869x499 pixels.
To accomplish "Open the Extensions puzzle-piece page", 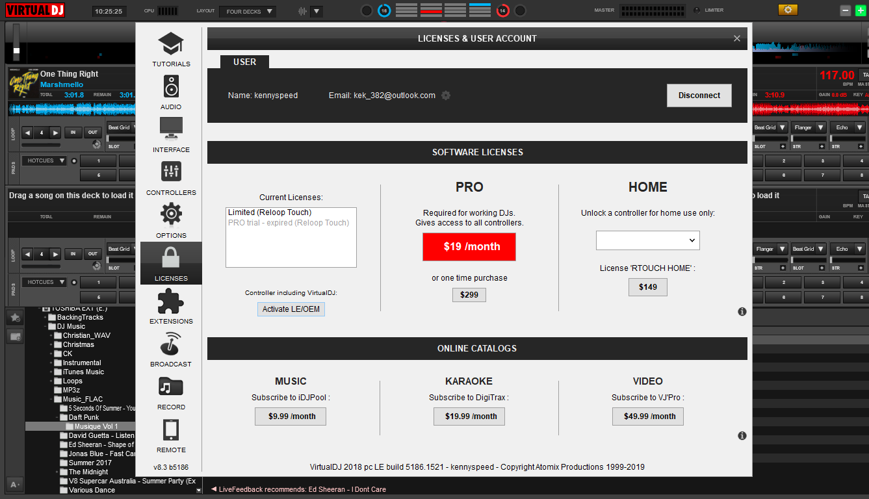I will point(171,307).
